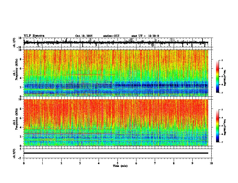238x183 pixels.
Task: Click time axis tick label "2"
Action: (61, 163)
